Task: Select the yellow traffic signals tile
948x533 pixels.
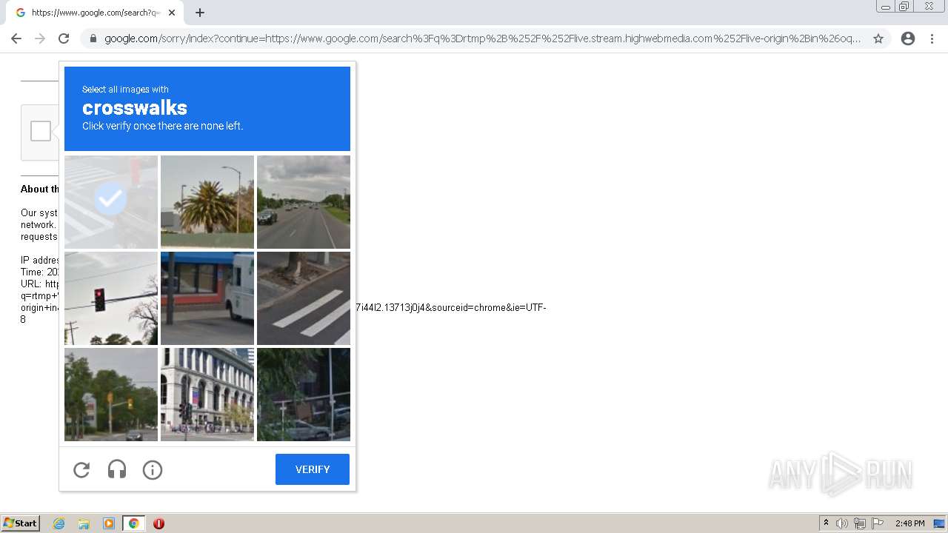Action: coord(111,395)
